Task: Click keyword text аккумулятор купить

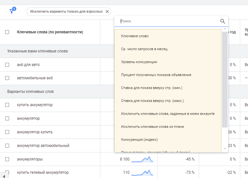Action: [x=35, y=132]
